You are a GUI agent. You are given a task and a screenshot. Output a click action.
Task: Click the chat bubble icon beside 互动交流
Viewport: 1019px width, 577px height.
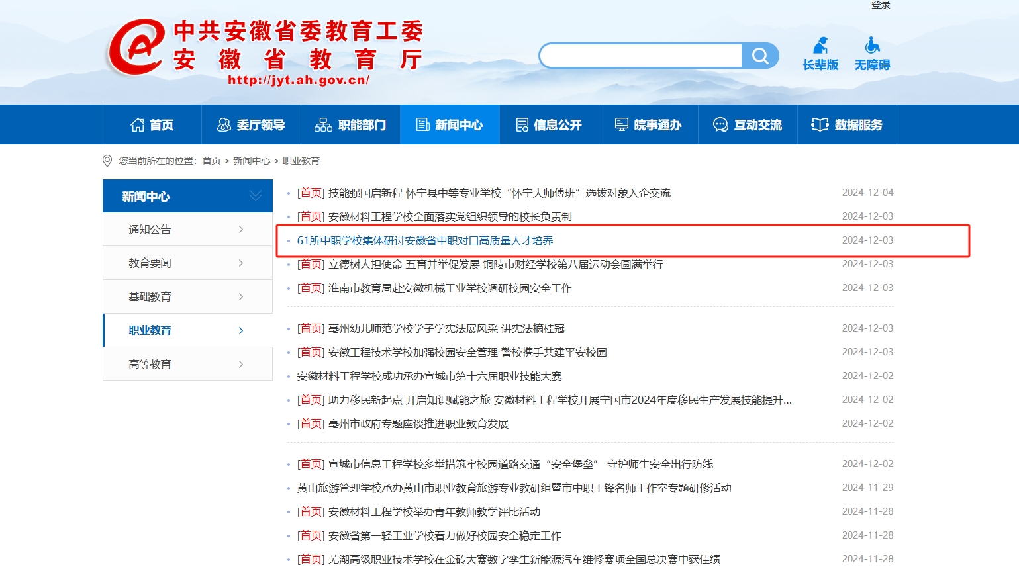[720, 125]
